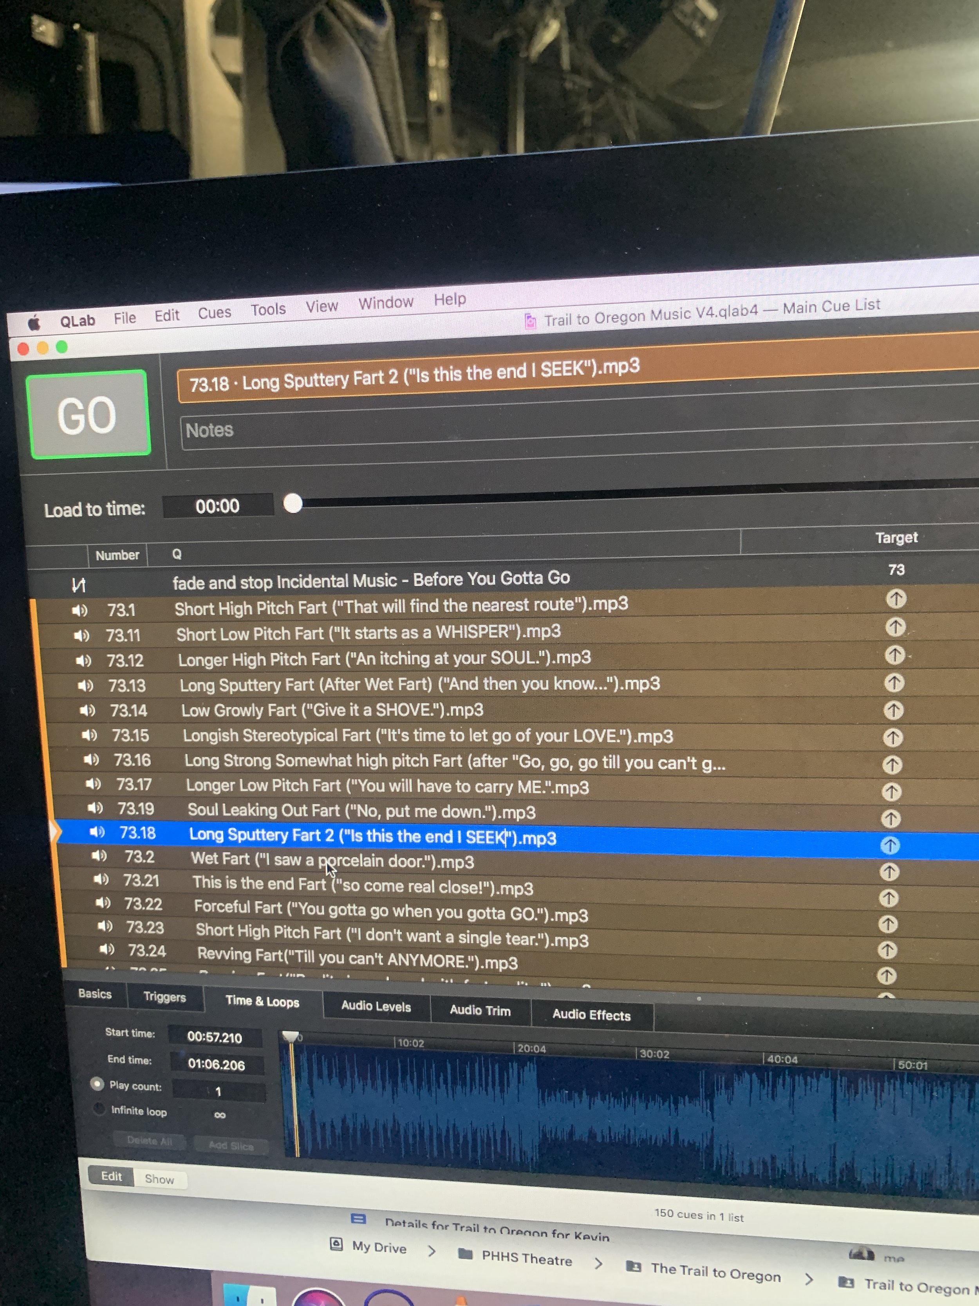
Task: Click the Add Slice button
Action: coord(231,1145)
